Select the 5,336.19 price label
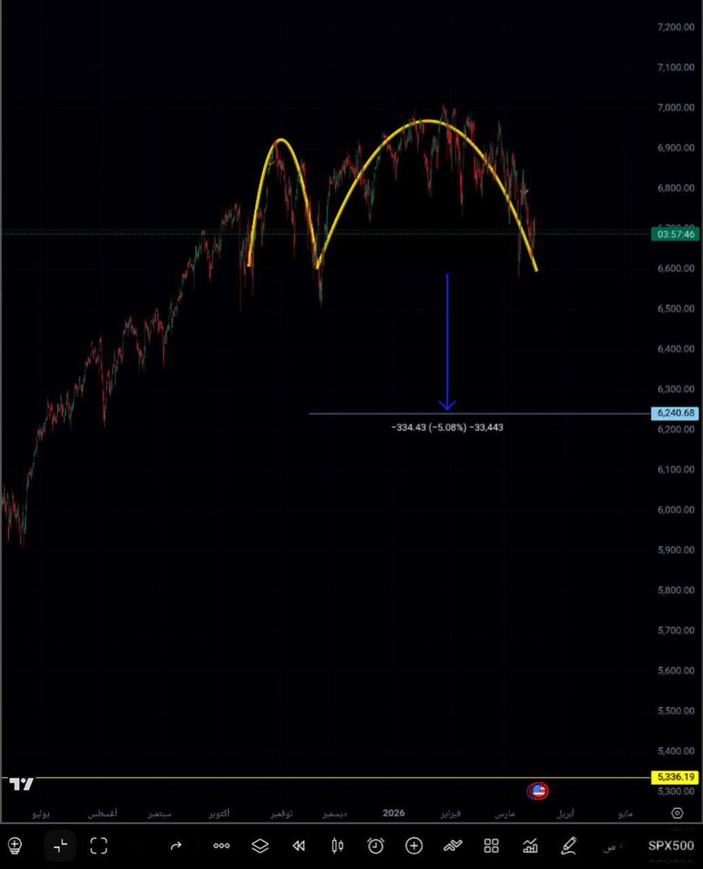The image size is (703, 869). click(x=676, y=777)
